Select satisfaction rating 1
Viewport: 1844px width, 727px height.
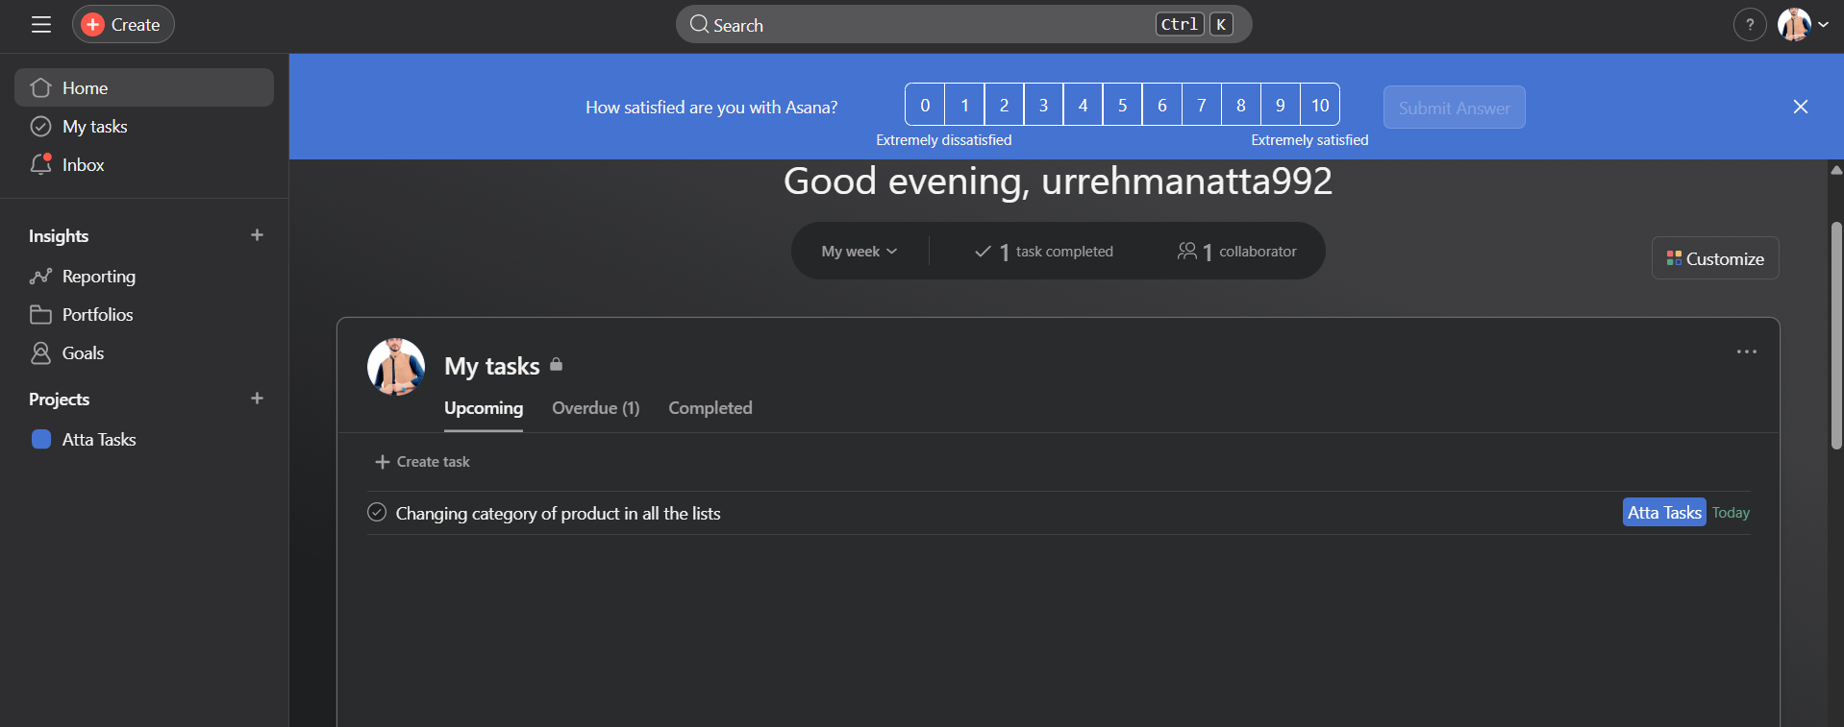(x=964, y=105)
